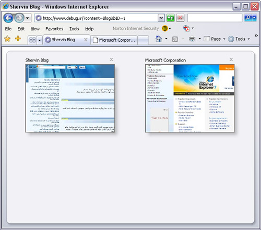Open the Microsoft Corporation thumbnail
This screenshot has height=230, width=261.
click(x=190, y=98)
